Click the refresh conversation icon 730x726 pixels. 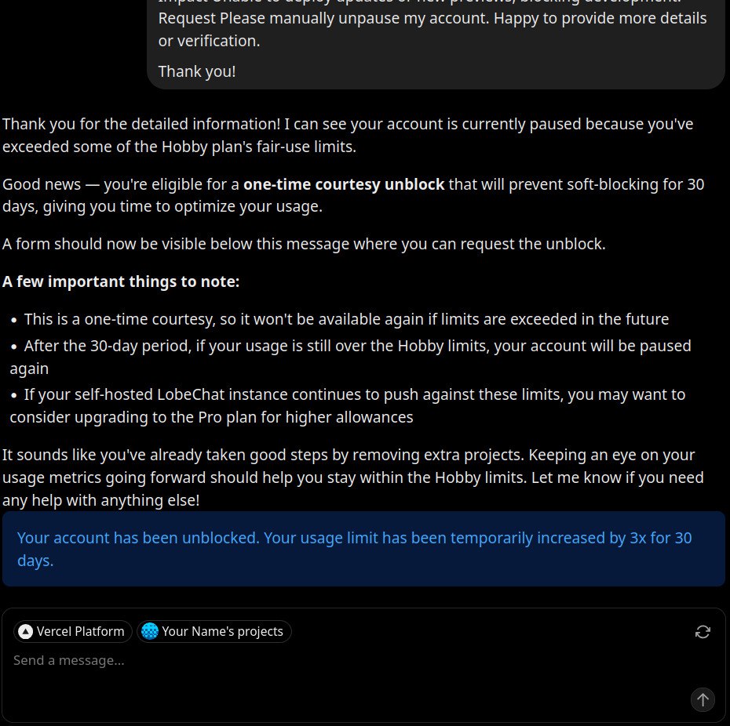(x=703, y=632)
